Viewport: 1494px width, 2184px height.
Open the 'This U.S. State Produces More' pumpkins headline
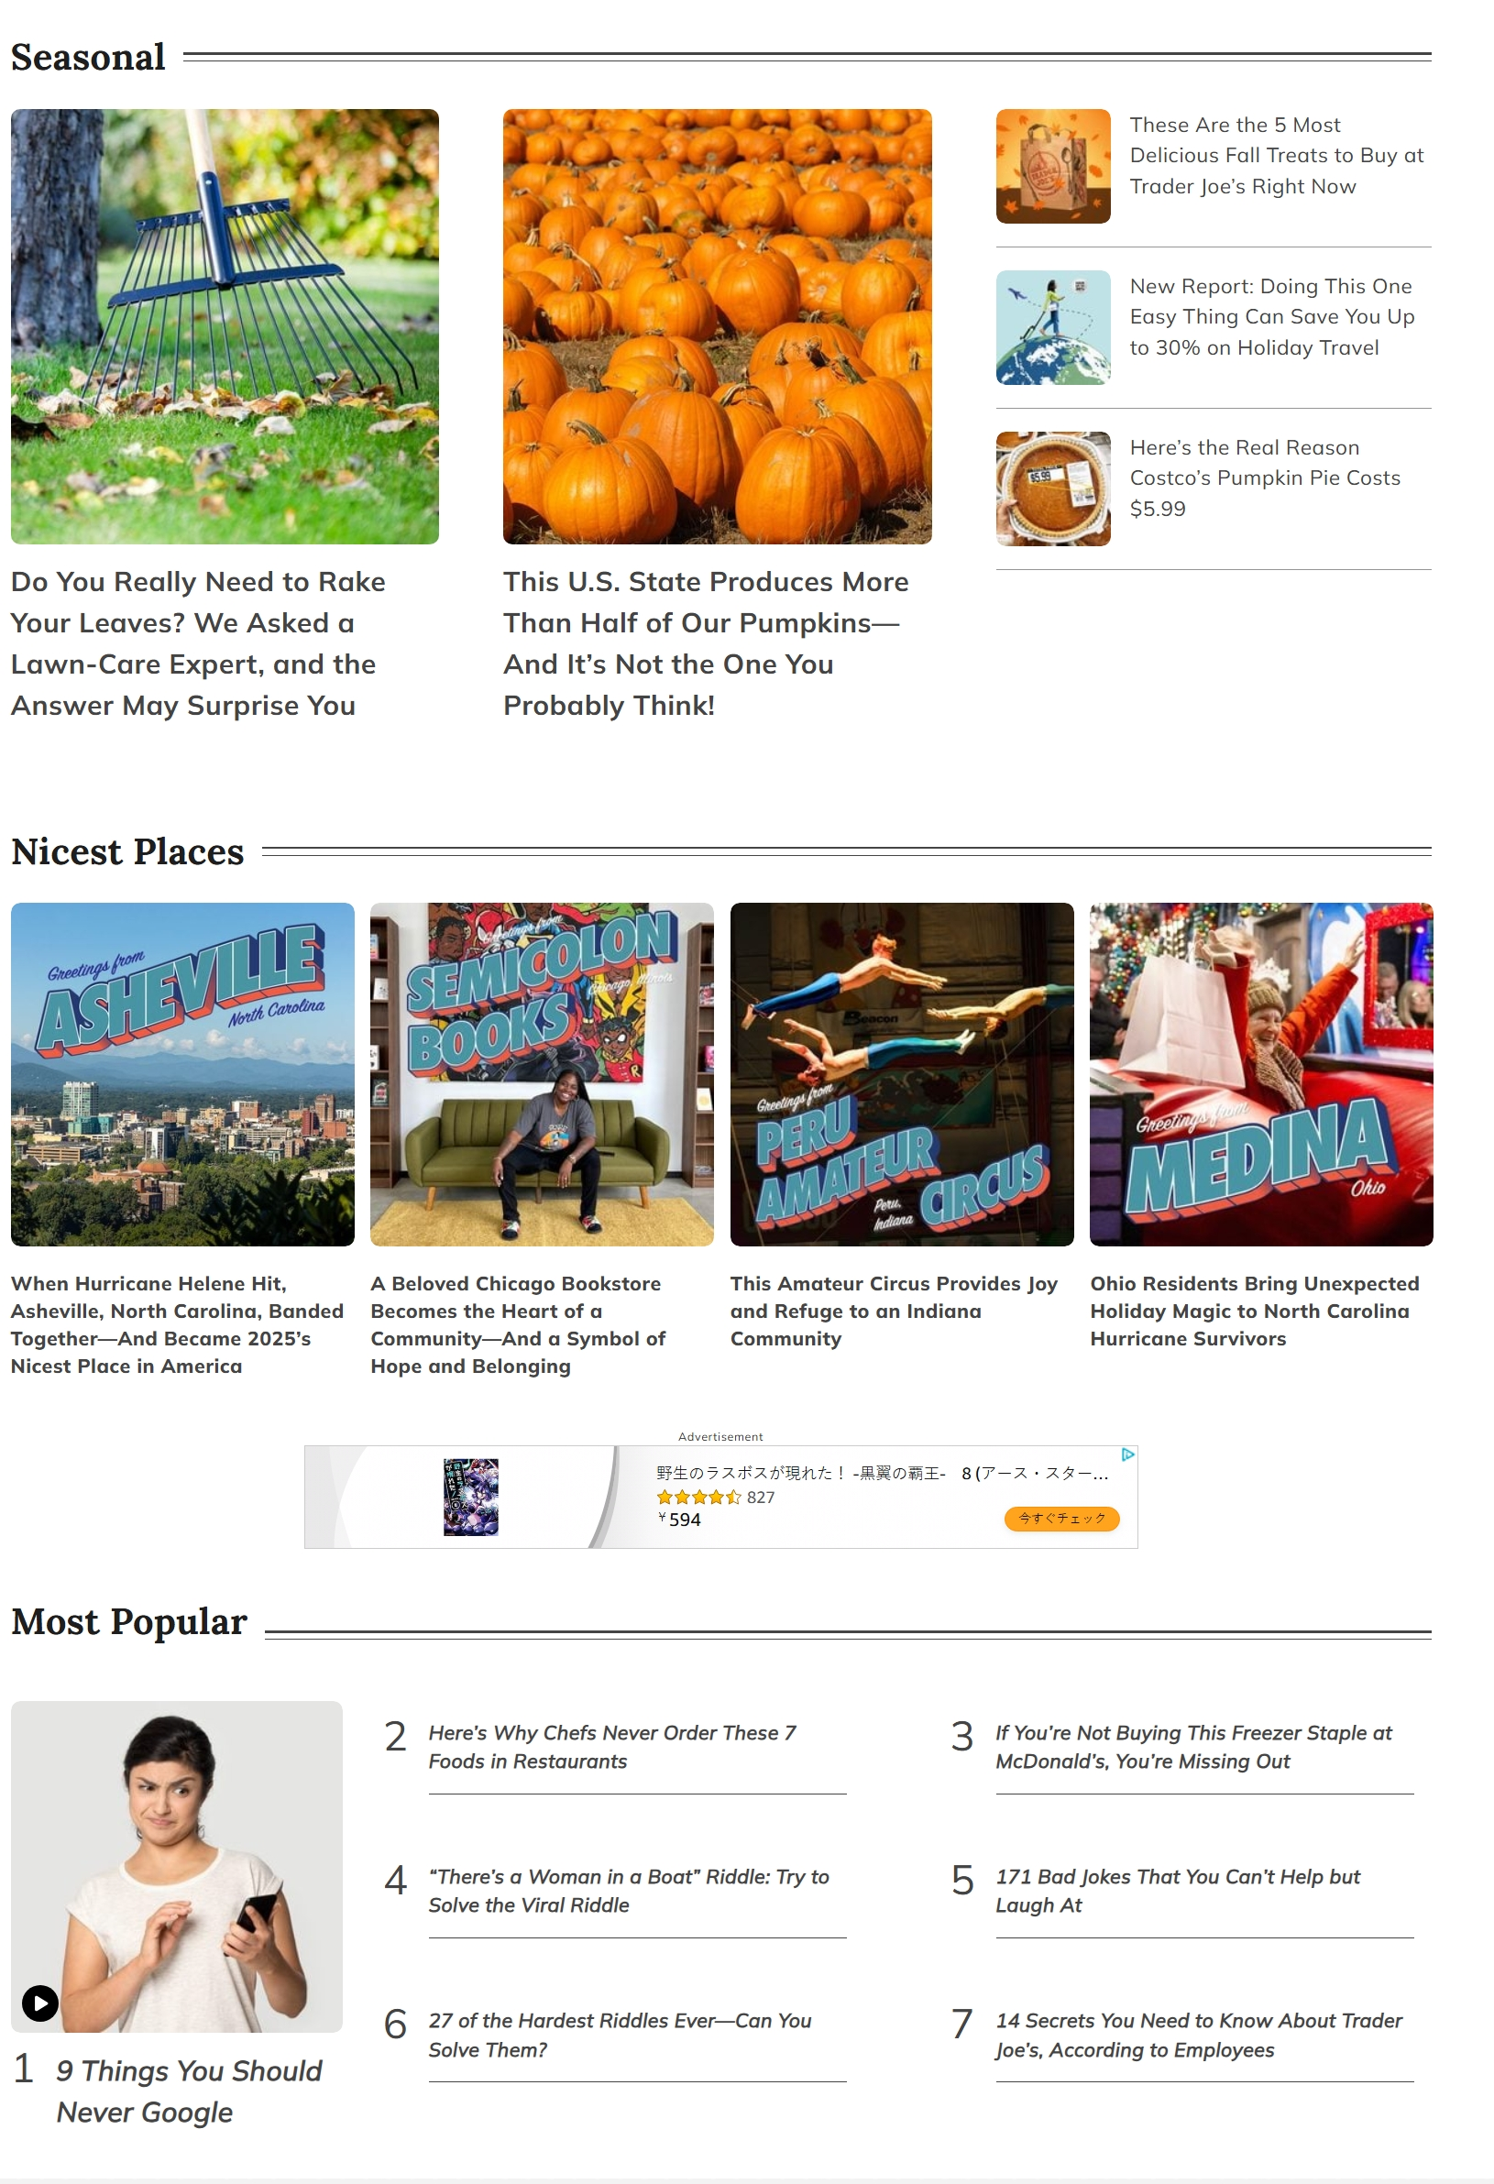pyautogui.click(x=706, y=643)
